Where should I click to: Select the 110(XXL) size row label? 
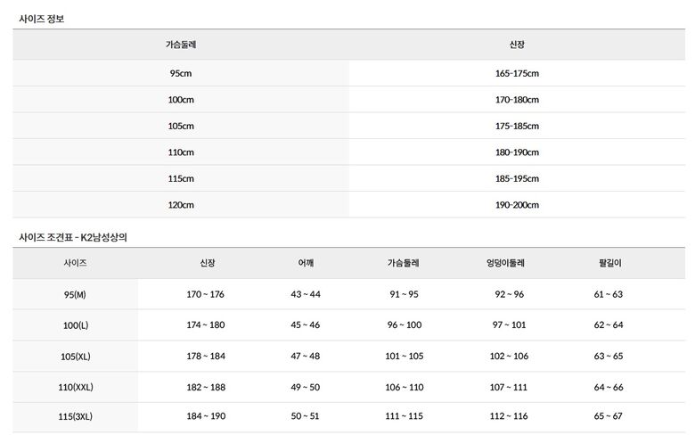point(76,387)
